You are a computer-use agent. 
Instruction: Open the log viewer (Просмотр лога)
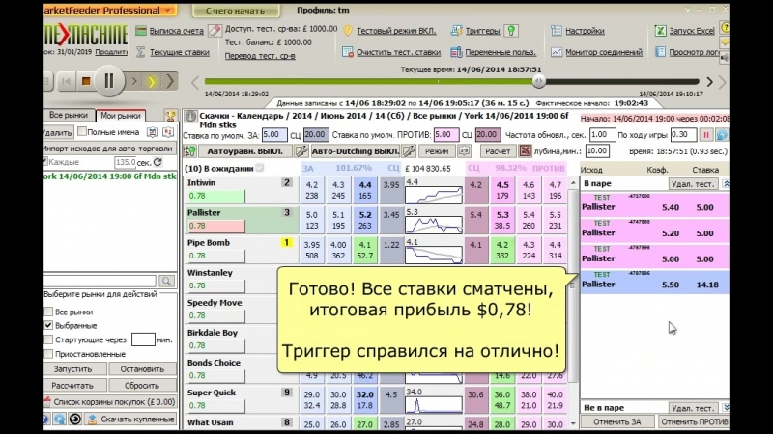pos(694,52)
